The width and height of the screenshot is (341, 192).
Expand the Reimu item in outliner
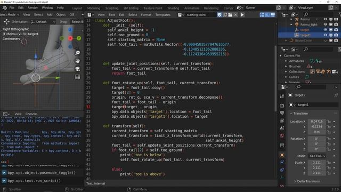click(291, 19)
